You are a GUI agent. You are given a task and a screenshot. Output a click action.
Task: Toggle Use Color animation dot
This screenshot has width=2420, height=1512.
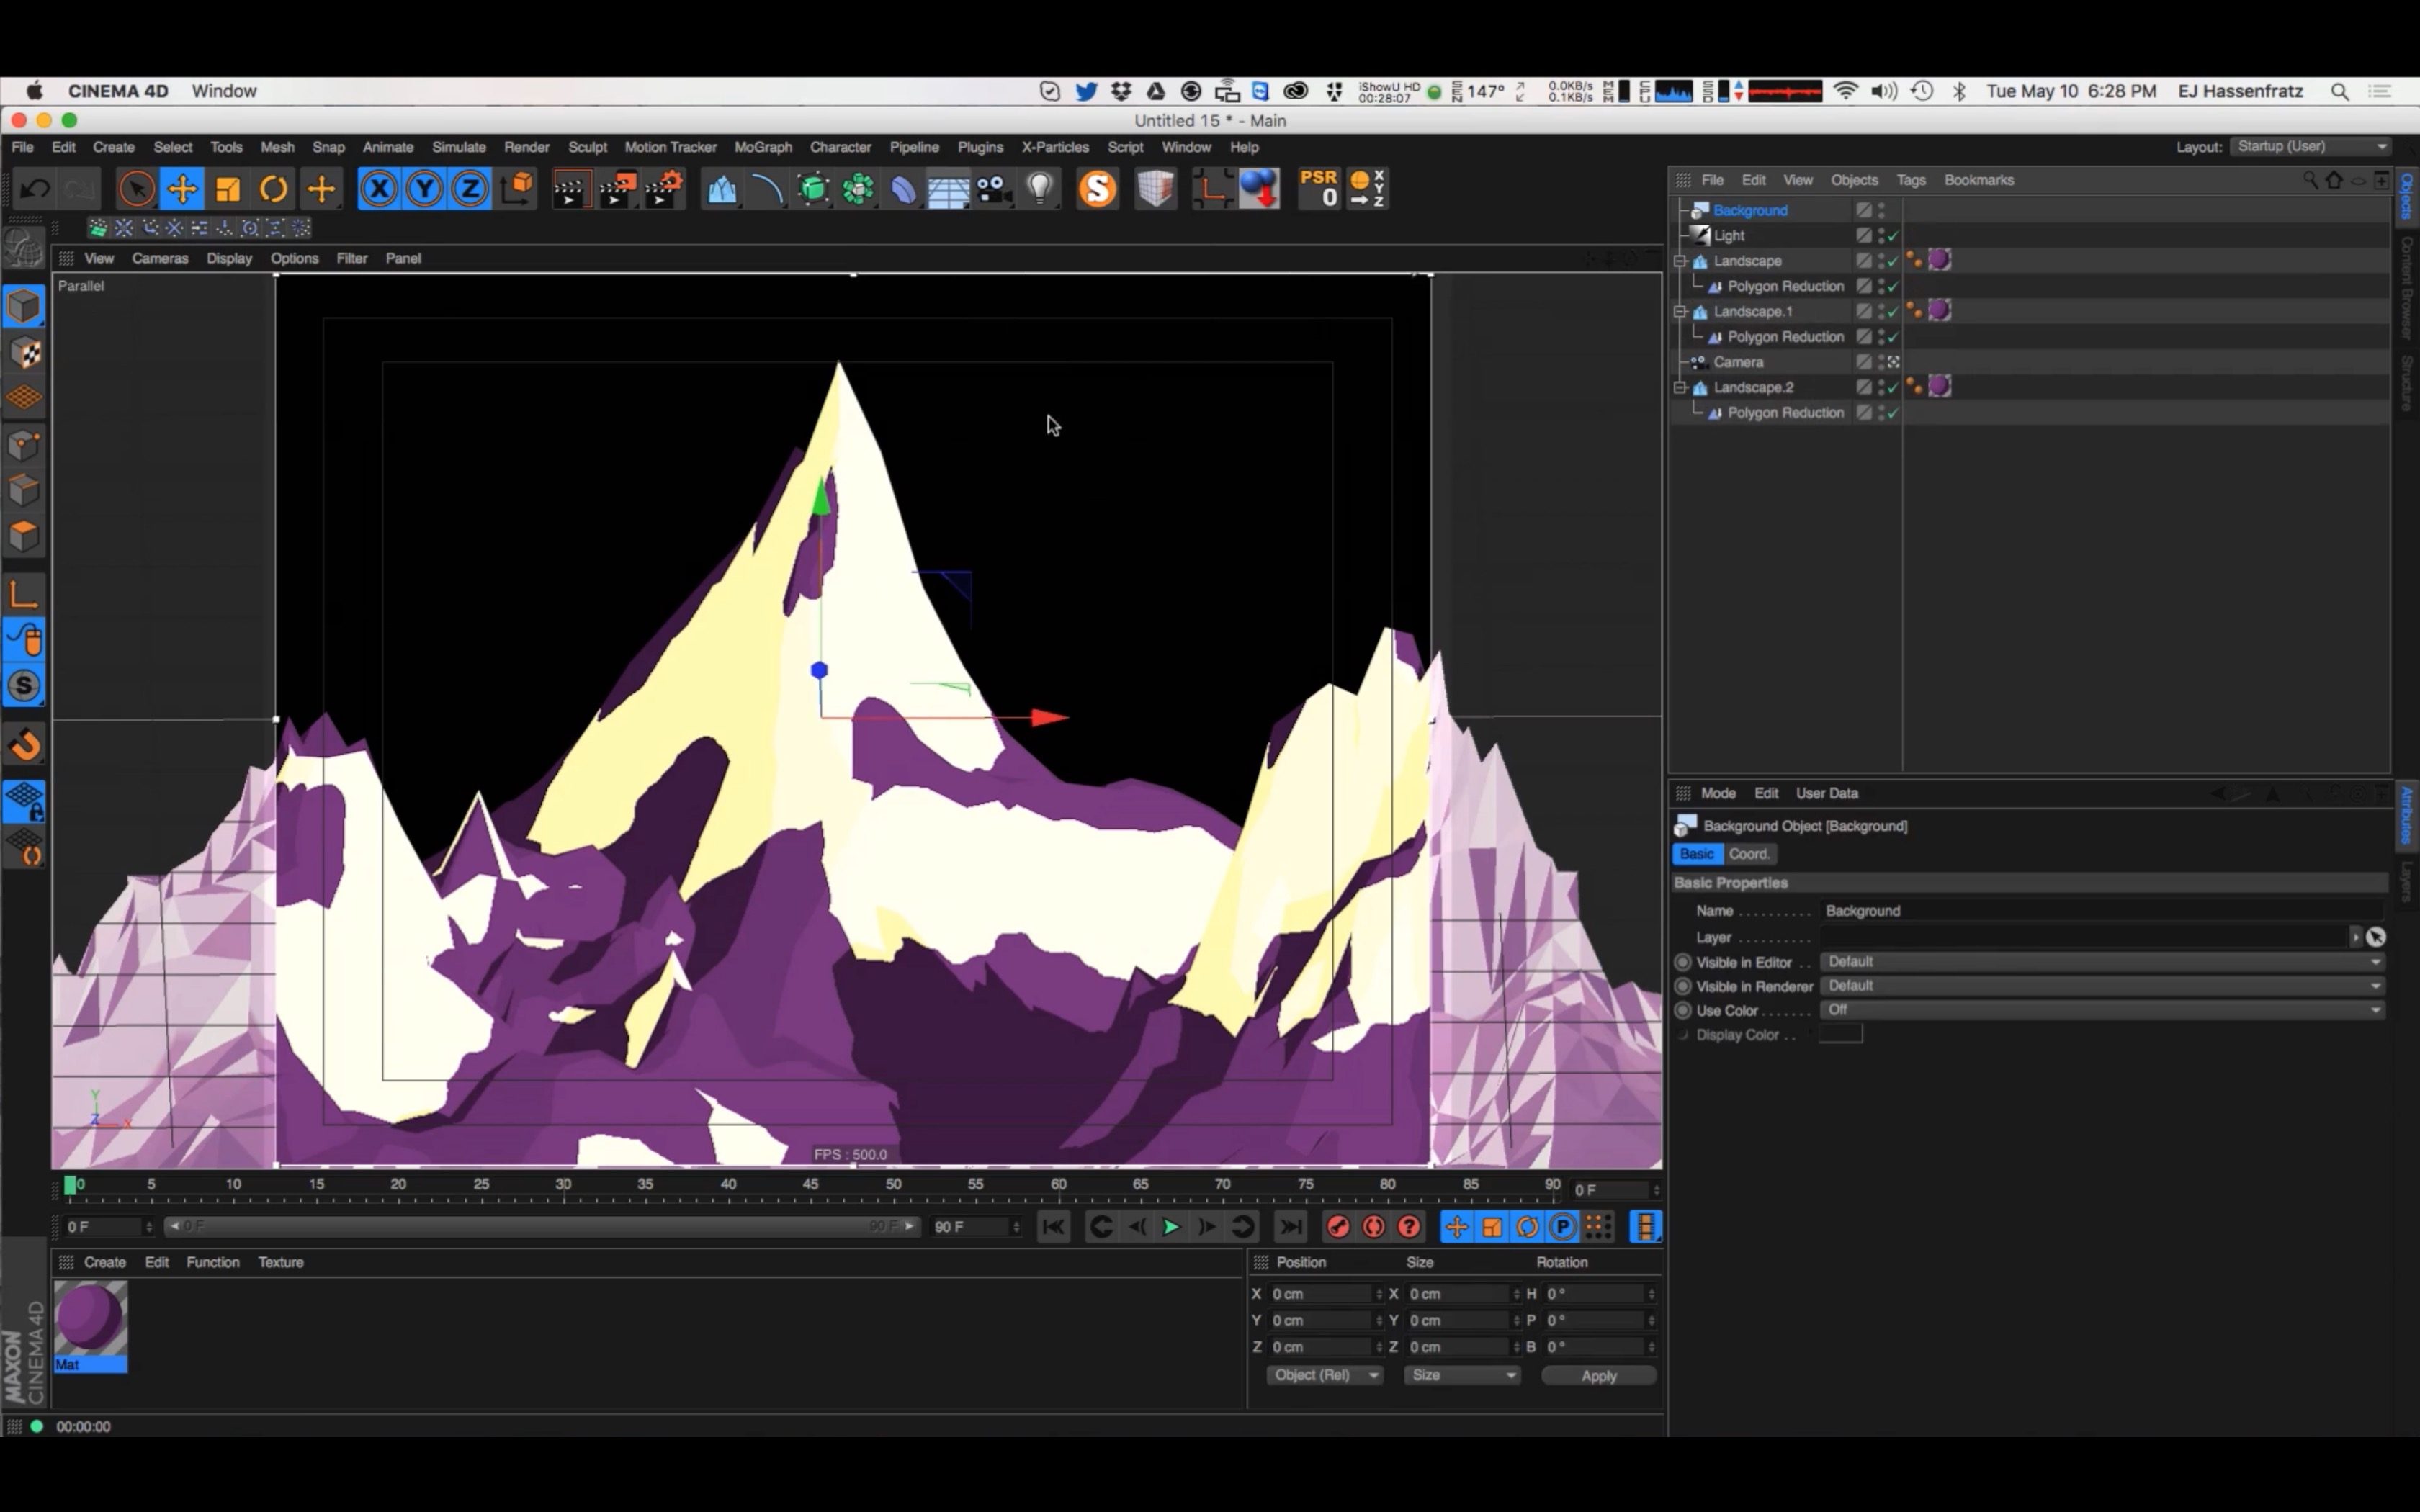coord(1683,1011)
